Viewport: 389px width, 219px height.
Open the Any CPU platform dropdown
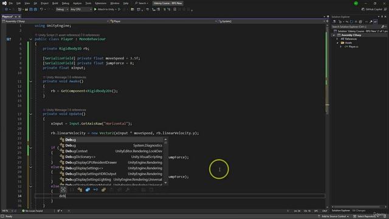coord(81,10)
